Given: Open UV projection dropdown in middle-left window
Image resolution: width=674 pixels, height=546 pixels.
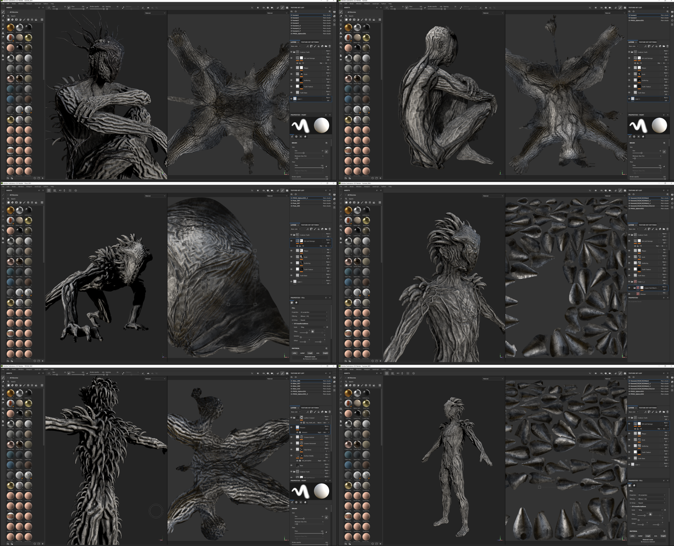Looking at the screenshot, I should (x=314, y=312).
